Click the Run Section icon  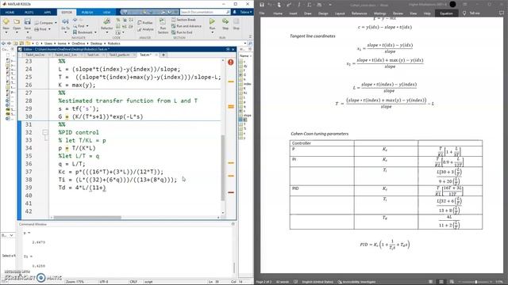click(x=163, y=22)
